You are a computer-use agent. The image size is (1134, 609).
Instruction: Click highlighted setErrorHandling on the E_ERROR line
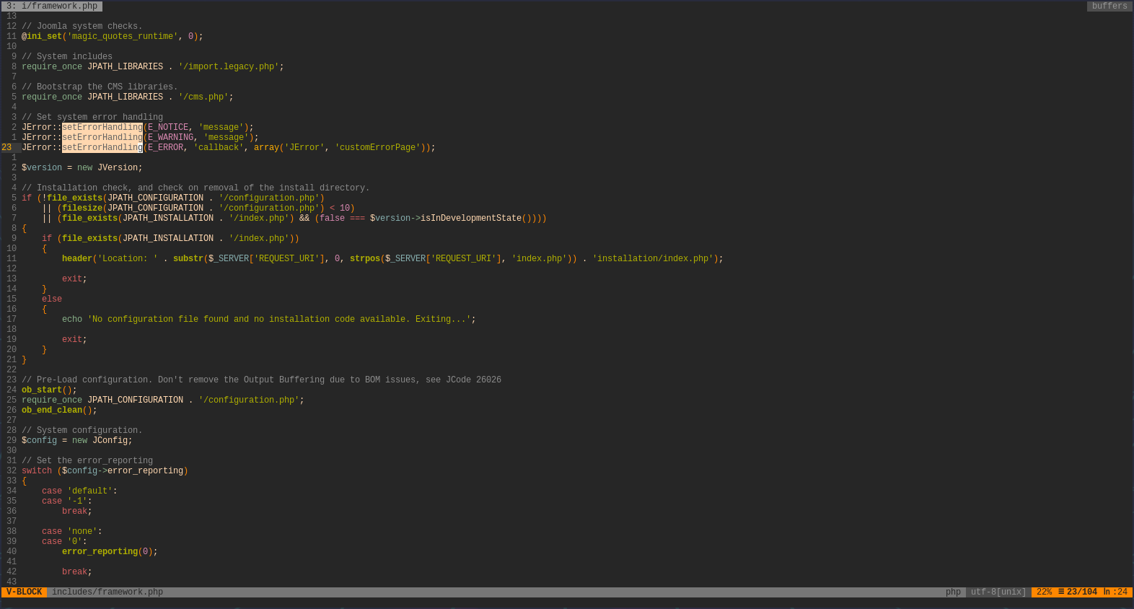click(x=102, y=147)
